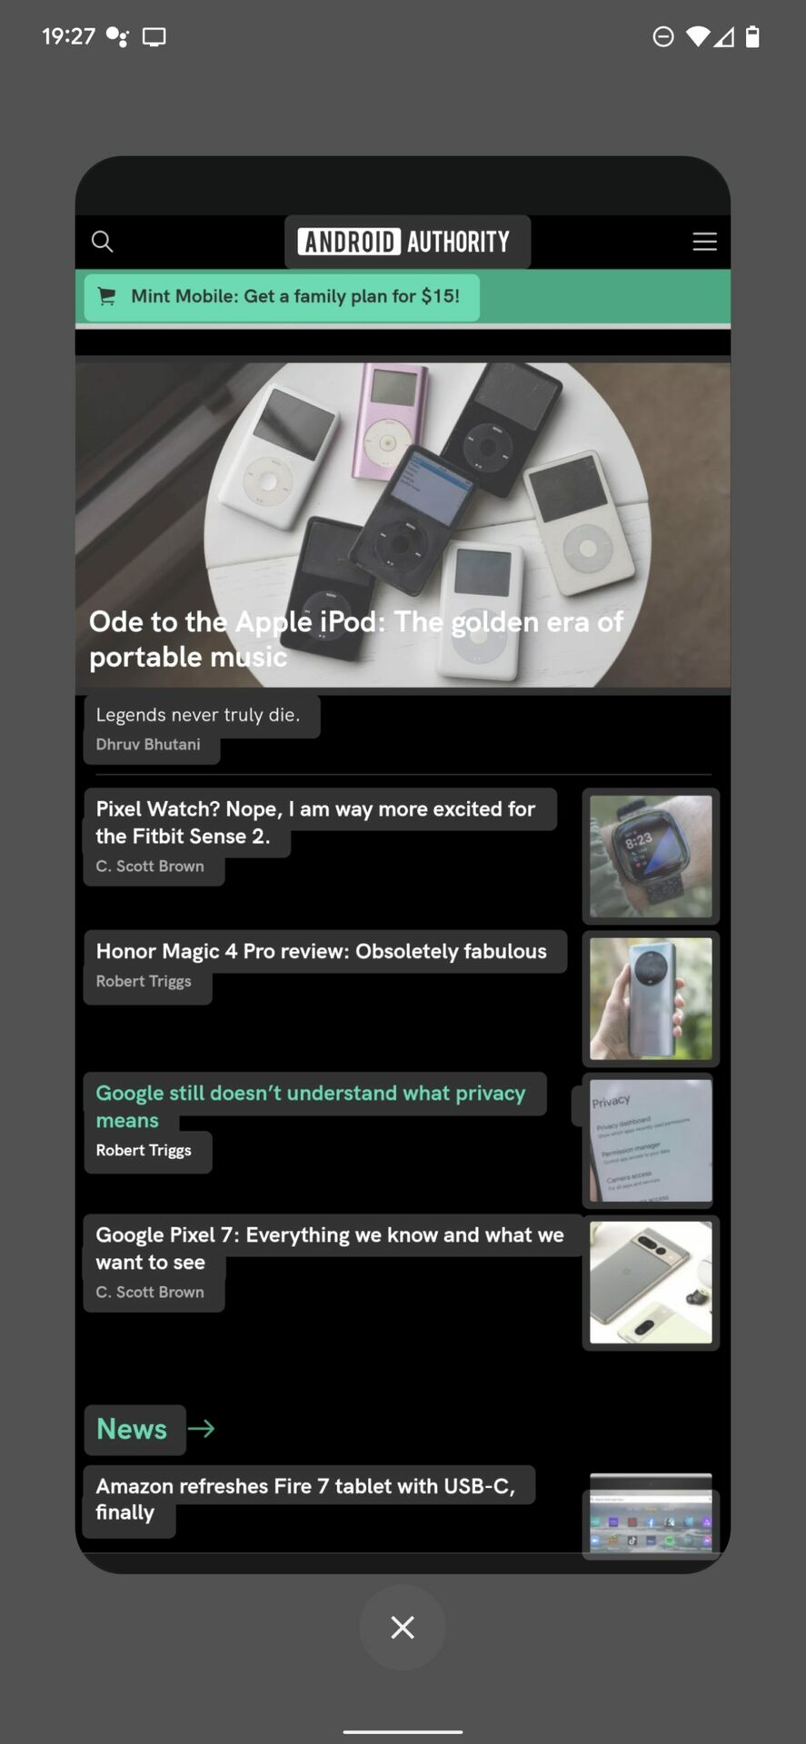
Task: Tap the shopping cart icon in Mint Mobile banner
Action: click(x=106, y=296)
